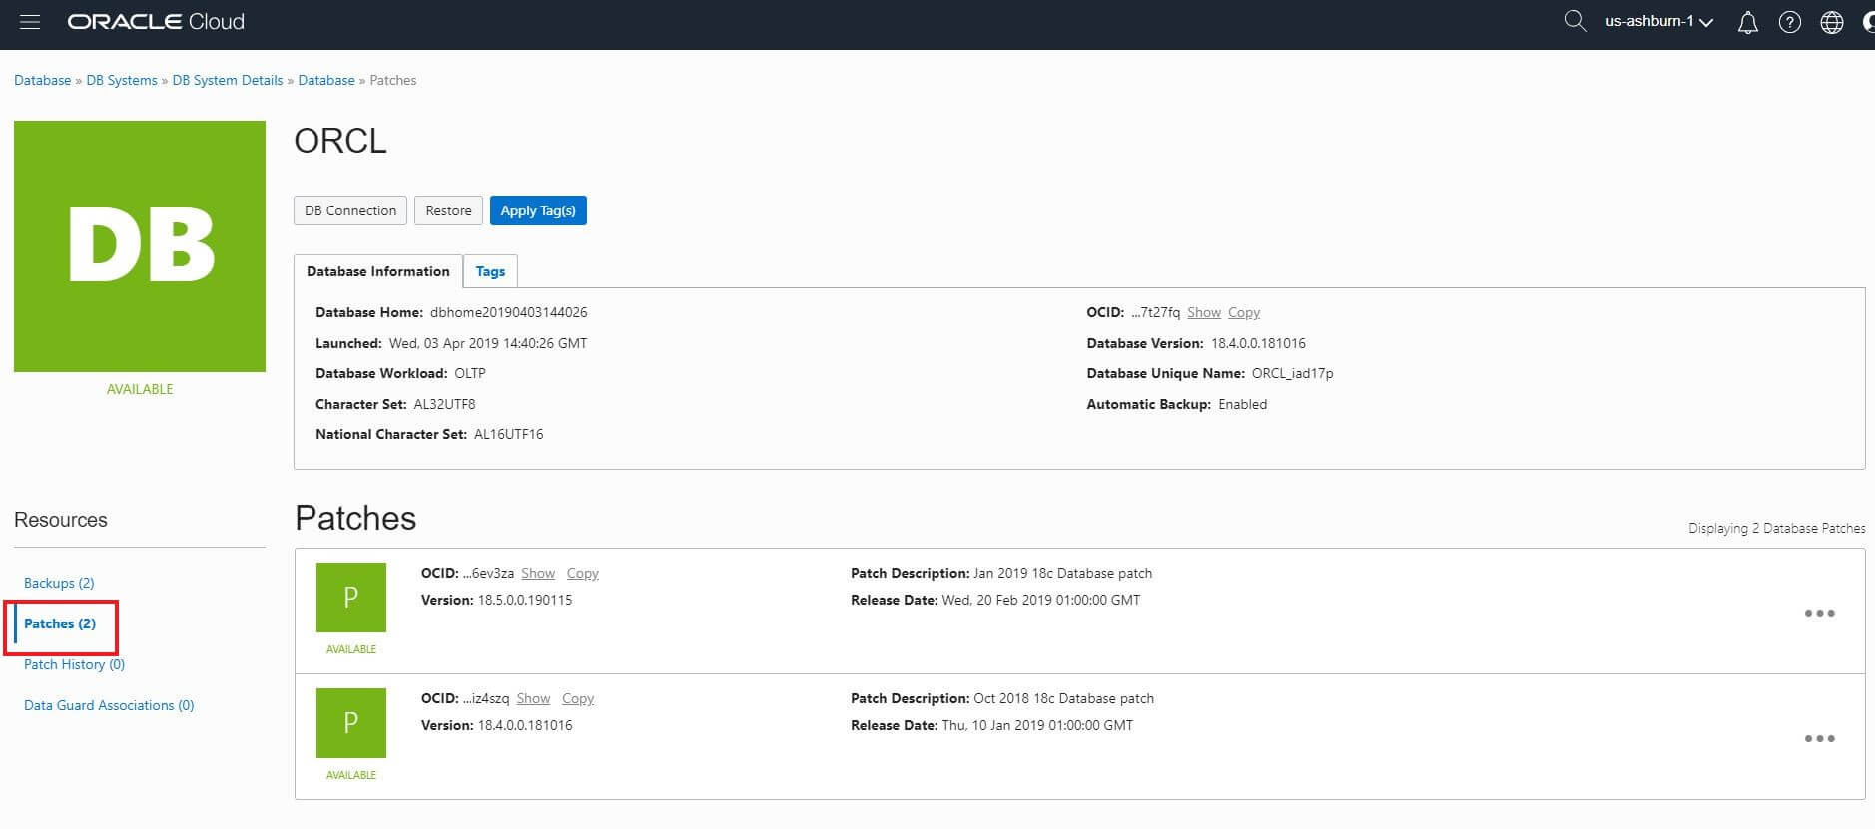This screenshot has width=1875, height=829.
Task: Open actions menu for Jan 2019 patch
Action: pos(1819,613)
